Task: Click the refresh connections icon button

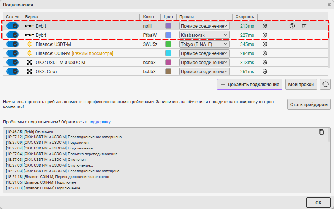Action: (x=325, y=84)
